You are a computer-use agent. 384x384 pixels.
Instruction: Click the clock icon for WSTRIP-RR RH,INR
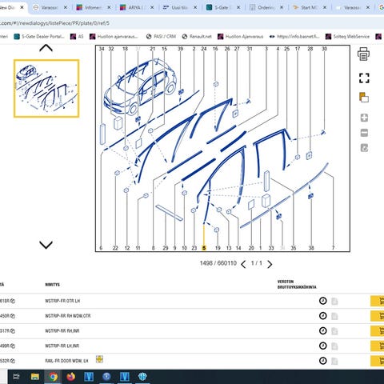coord(322,330)
